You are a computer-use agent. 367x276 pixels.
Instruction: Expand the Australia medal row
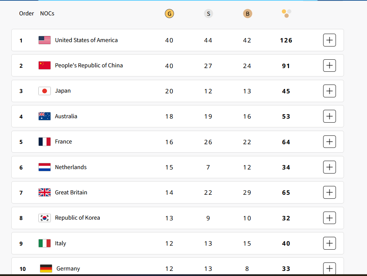click(329, 116)
